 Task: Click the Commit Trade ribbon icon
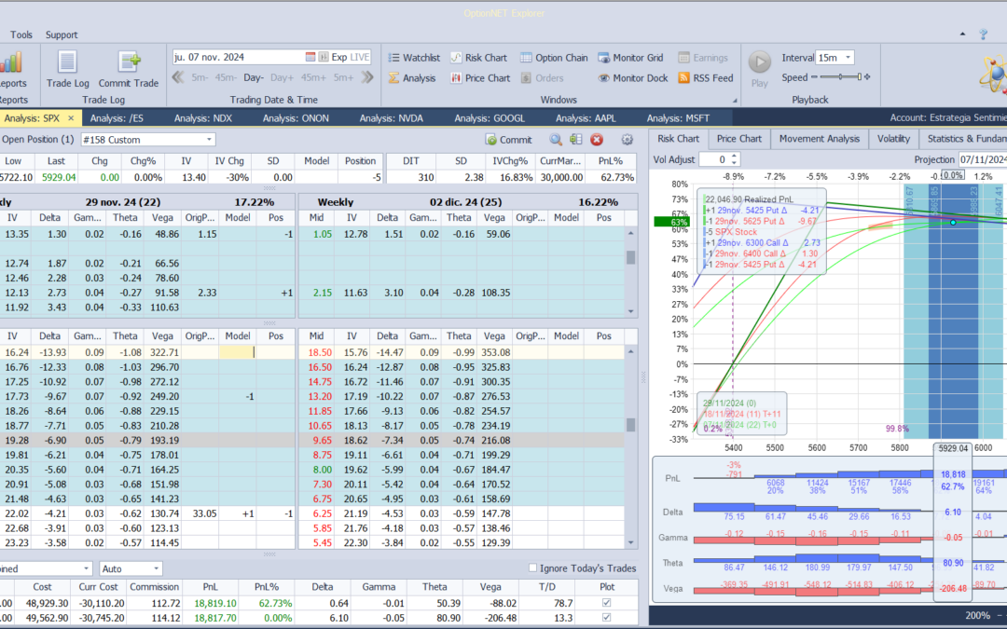tap(129, 68)
